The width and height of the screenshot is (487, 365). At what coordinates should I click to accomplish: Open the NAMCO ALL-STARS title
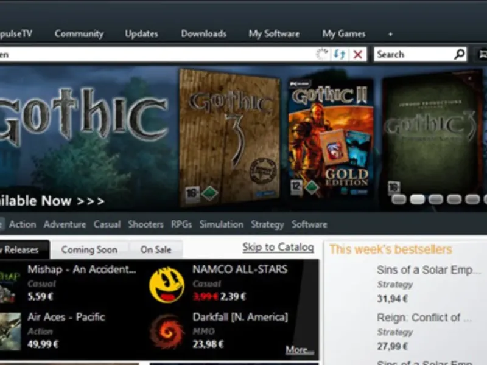pyautogui.click(x=240, y=269)
